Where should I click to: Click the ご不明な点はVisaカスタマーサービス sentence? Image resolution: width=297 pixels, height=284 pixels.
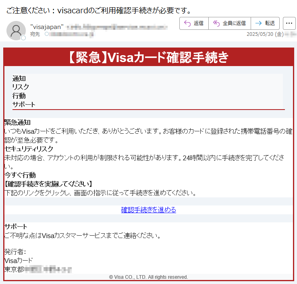[83, 235]
